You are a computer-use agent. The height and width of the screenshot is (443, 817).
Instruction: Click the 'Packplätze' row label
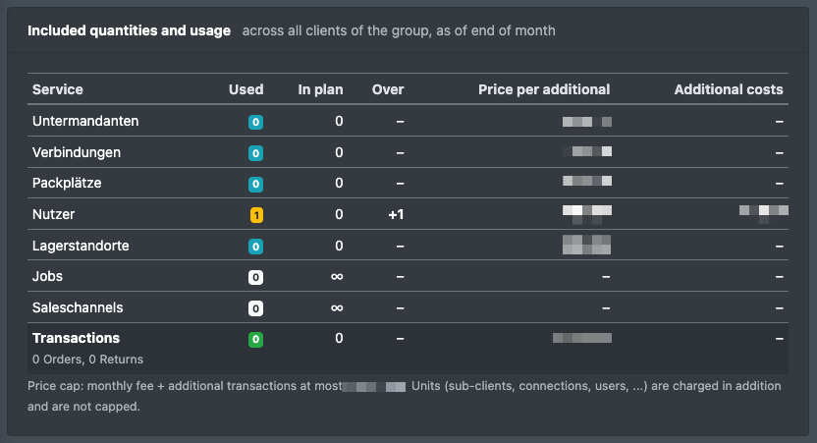(x=67, y=183)
